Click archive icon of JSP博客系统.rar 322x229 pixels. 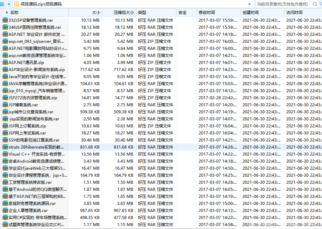coord(5,105)
